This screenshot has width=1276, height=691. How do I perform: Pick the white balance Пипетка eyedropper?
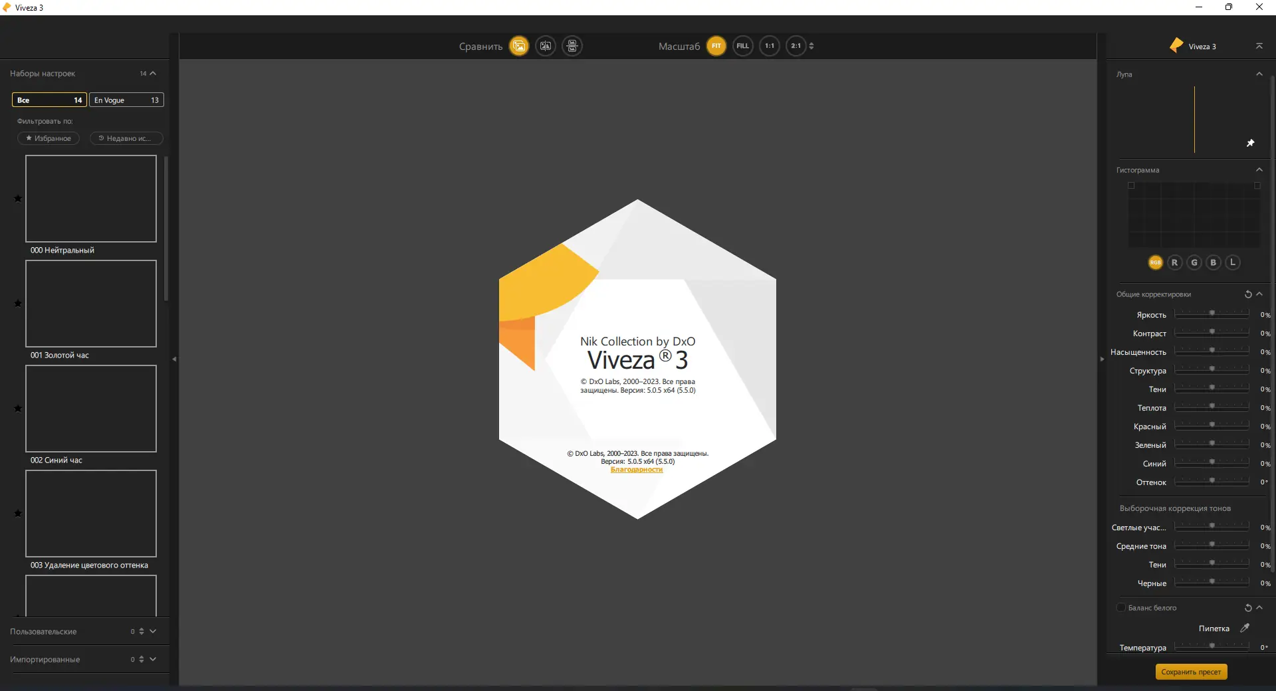pyautogui.click(x=1245, y=628)
